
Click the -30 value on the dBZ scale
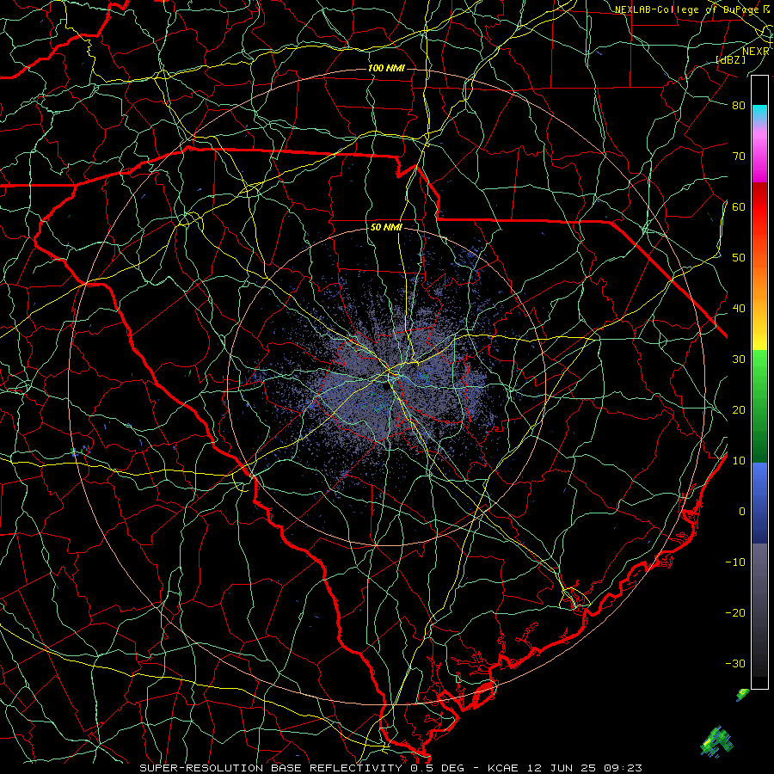(x=735, y=663)
